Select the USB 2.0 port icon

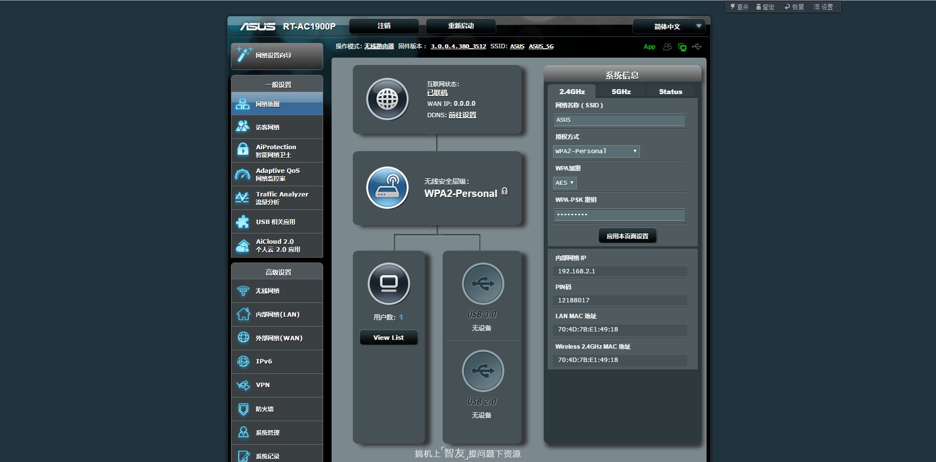pyautogui.click(x=483, y=371)
